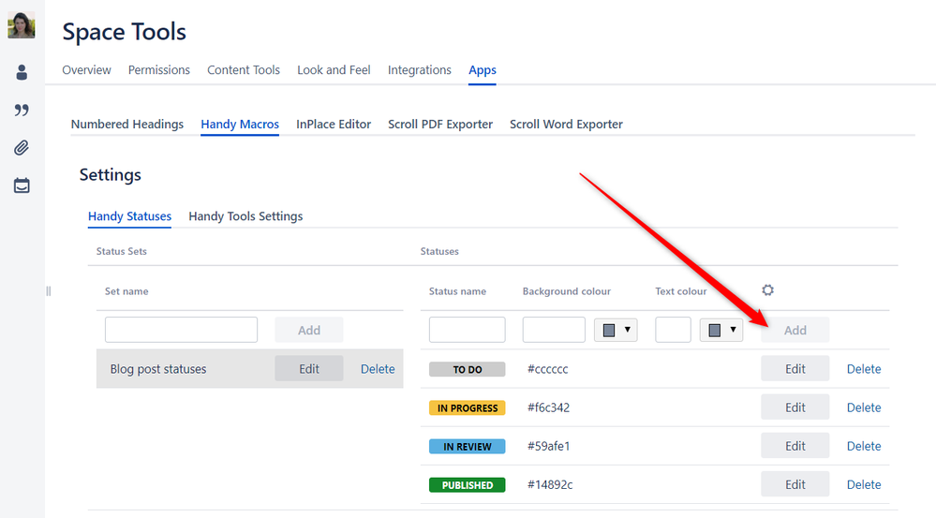The height and width of the screenshot is (518, 936).
Task: Click the #f6c342 colour value
Action: [549, 407]
